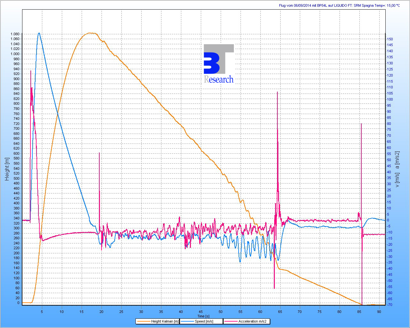Click the 500 tick on the height axis

click(x=16, y=178)
